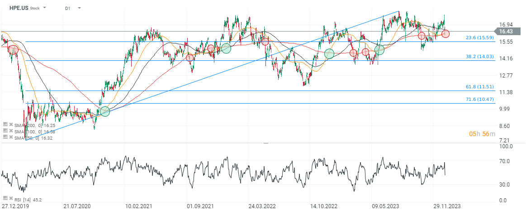526x214 pixels.
Task: Click the 14.16 price axis value
Action: [506, 59]
